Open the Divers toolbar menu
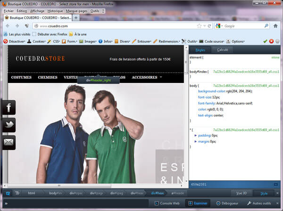 coord(122,41)
